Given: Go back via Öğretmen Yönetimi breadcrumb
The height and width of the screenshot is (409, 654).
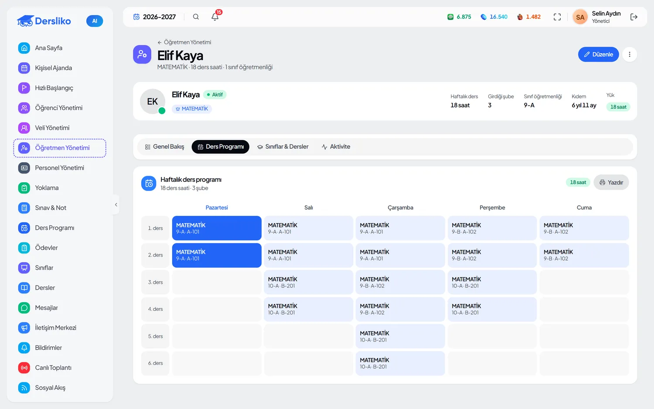Looking at the screenshot, I should (184, 42).
